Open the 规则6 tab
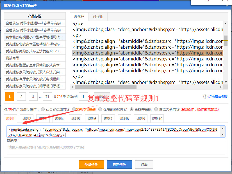The image size is (232, 174). click(x=92, y=119)
